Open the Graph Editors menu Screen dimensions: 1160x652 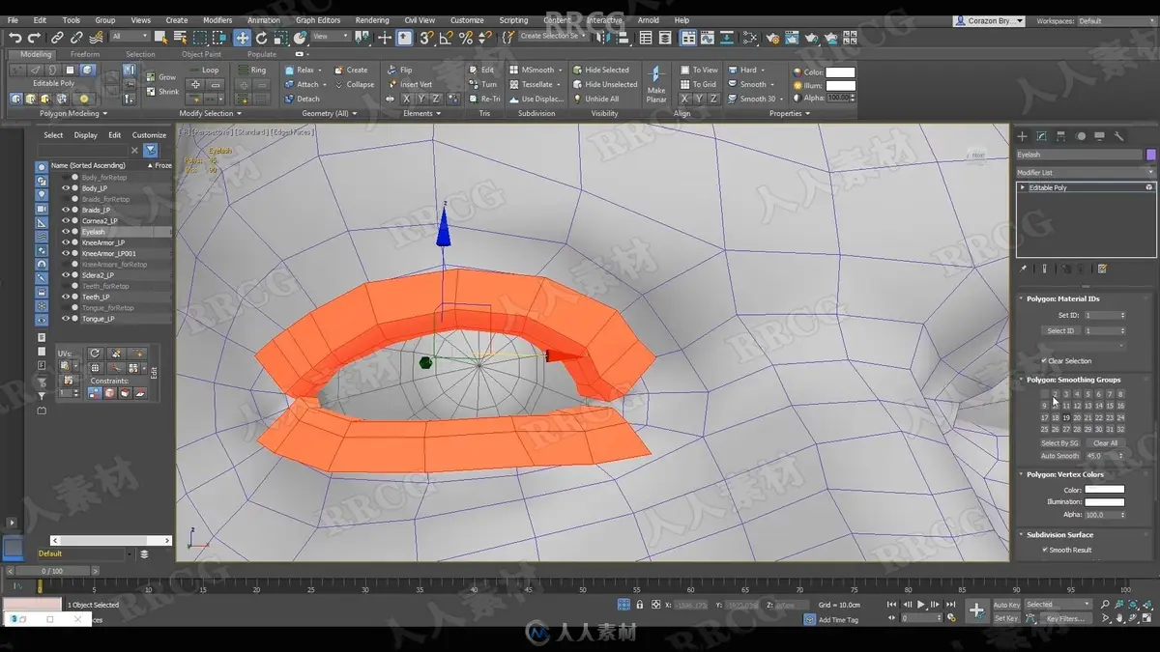(318, 20)
